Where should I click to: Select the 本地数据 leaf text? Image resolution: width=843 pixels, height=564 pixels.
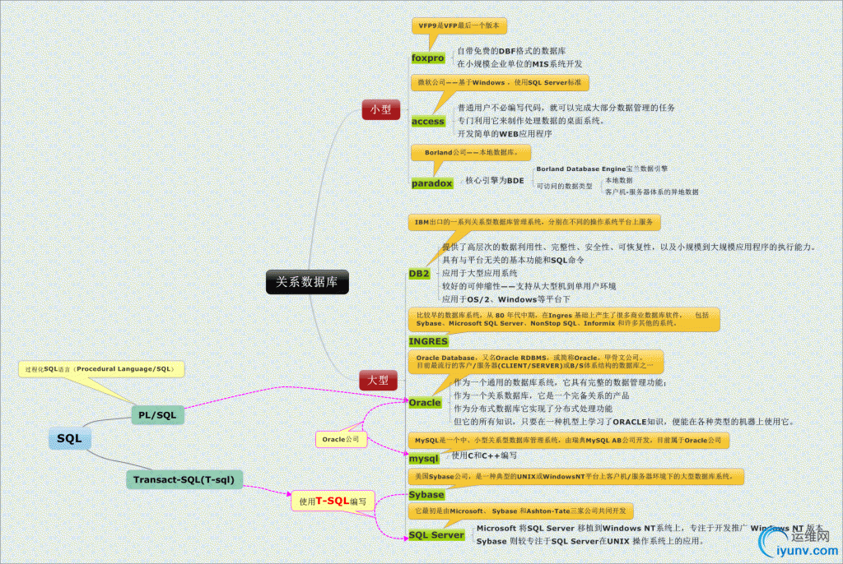(619, 181)
